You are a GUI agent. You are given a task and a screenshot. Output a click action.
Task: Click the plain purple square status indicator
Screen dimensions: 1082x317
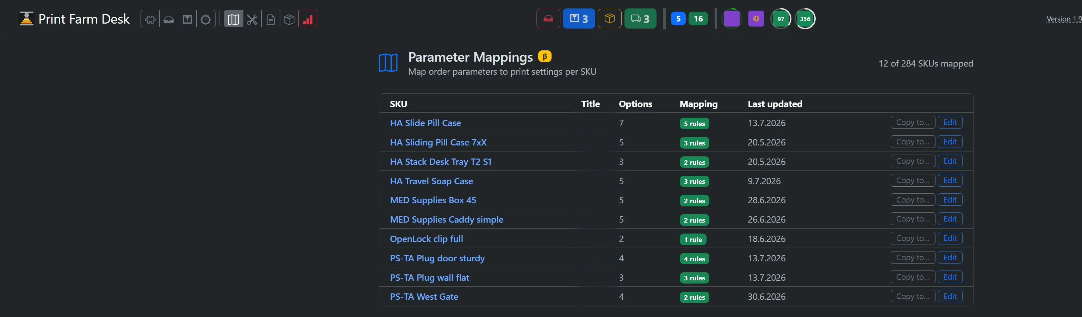click(x=732, y=18)
